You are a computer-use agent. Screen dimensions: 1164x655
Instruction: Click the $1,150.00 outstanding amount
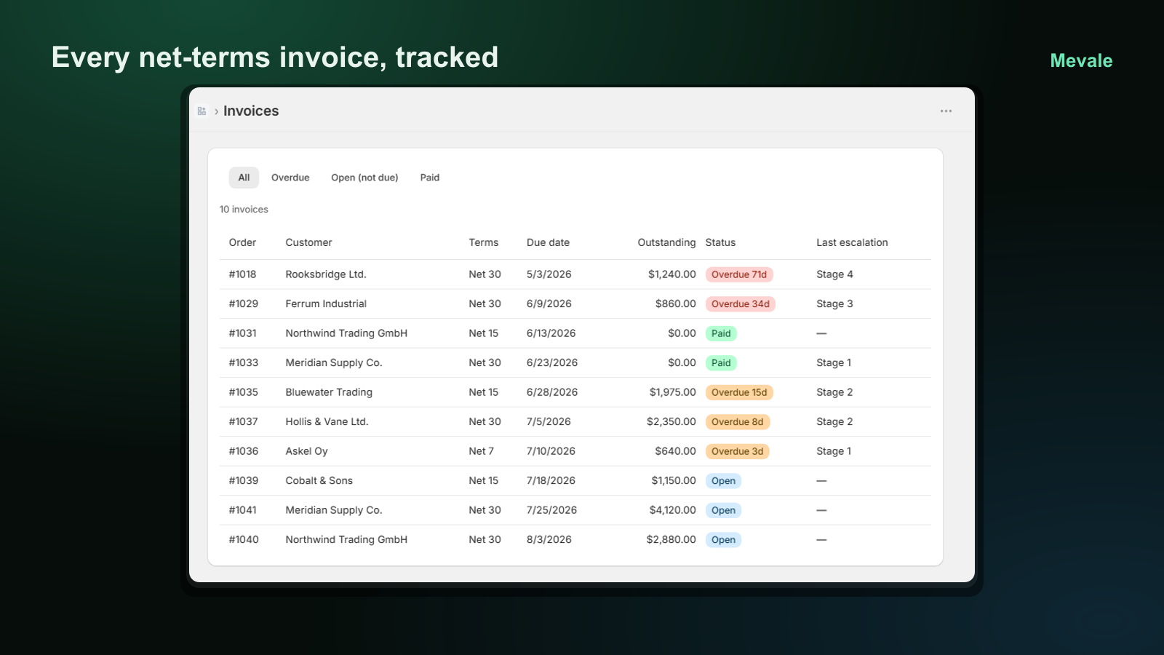coord(674,480)
